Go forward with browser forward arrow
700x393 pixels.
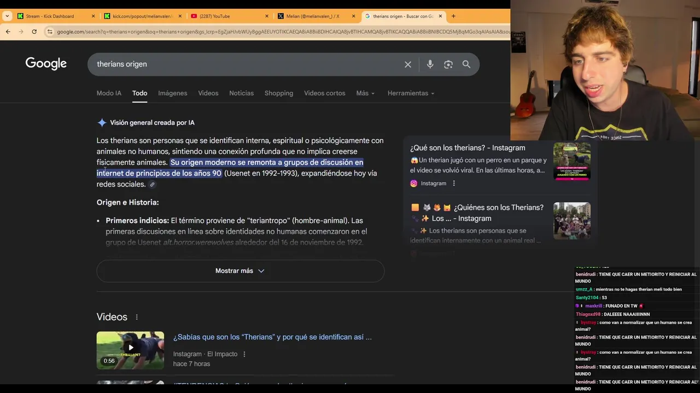(x=21, y=32)
